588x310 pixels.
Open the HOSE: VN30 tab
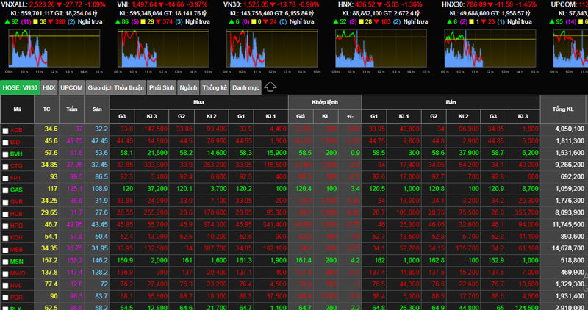pos(20,87)
